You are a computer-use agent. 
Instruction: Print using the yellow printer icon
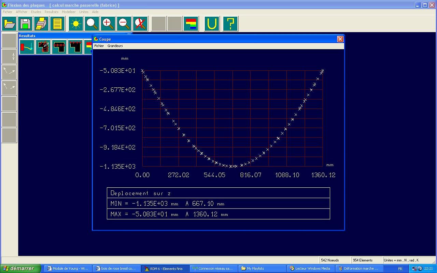click(41, 24)
